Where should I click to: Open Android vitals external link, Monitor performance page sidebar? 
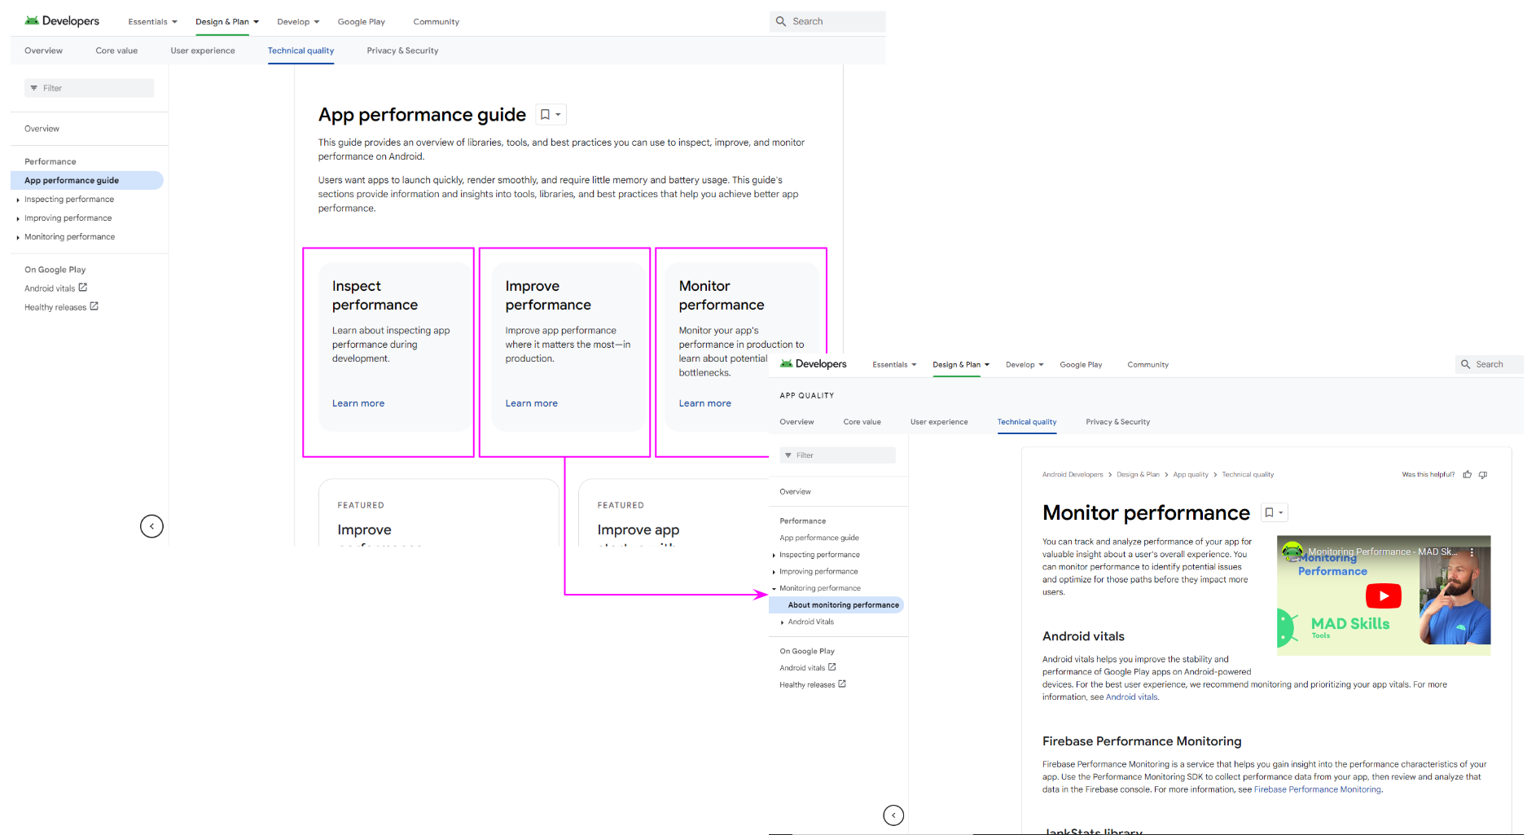pyautogui.click(x=808, y=668)
